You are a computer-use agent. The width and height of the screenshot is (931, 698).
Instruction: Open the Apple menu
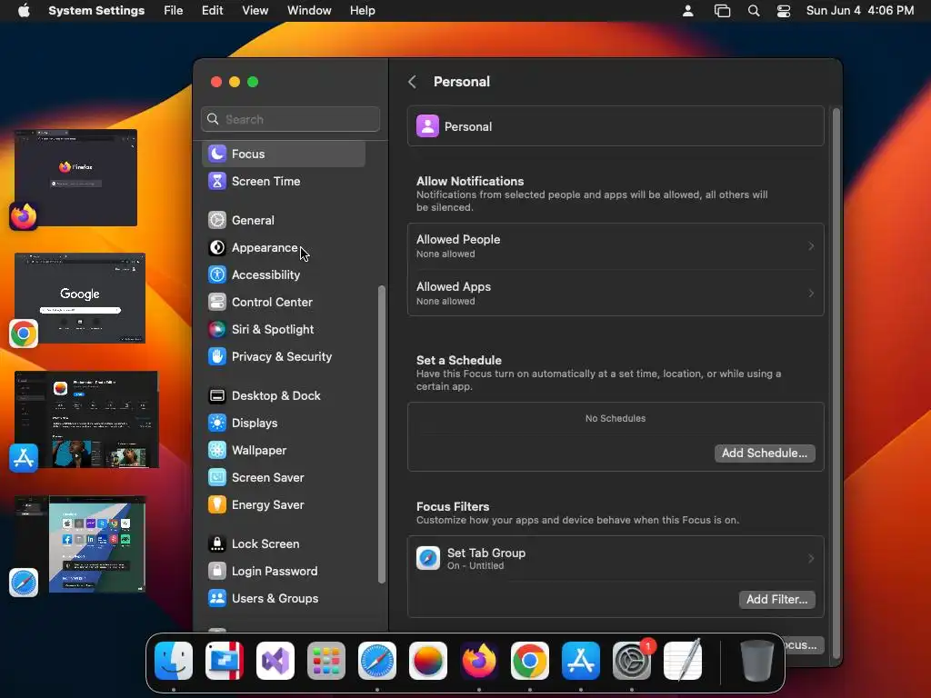(24, 11)
